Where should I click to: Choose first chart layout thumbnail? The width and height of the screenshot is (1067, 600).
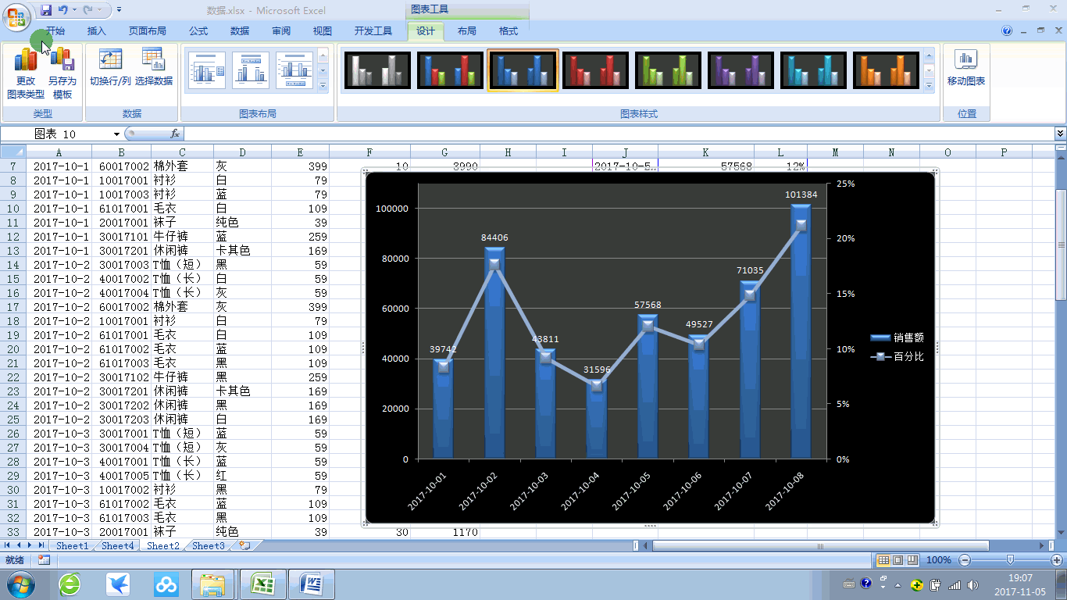pyautogui.click(x=207, y=71)
